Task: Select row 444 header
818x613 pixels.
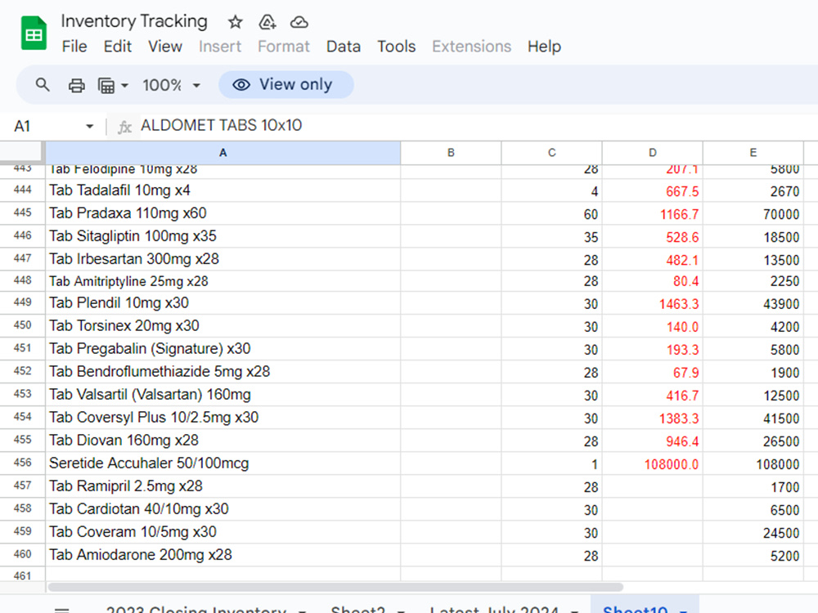Action: pos(22,190)
